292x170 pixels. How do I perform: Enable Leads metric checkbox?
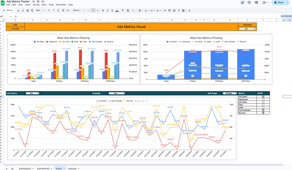pos(263,107)
